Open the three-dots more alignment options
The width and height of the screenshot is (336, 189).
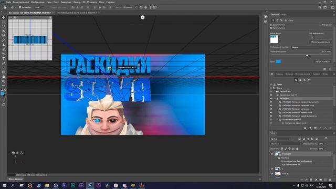coord(118,7)
